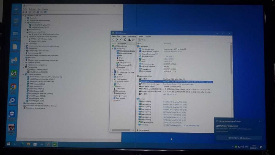Expand Тесты node in AIDA64 tree
The height and width of the screenshot is (155, 275).
pyautogui.click(x=112, y=100)
